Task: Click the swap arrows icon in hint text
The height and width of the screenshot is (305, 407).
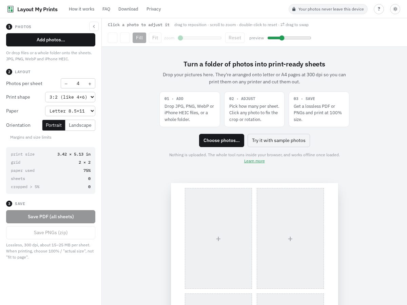Action: pyautogui.click(x=283, y=24)
